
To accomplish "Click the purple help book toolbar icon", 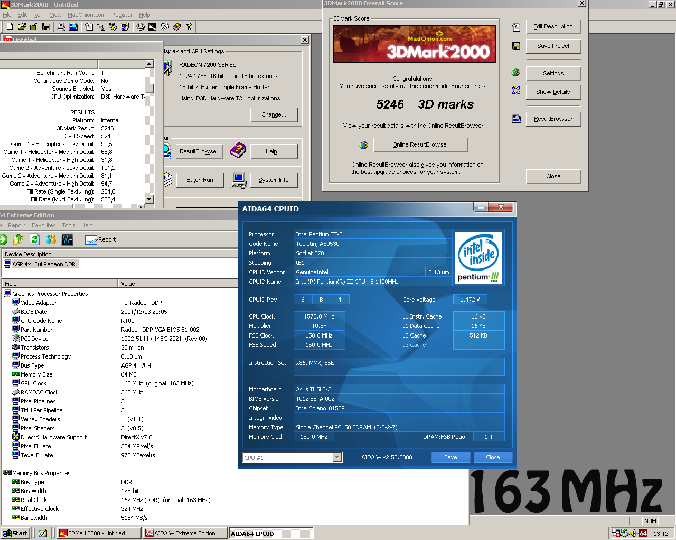I will (176, 26).
